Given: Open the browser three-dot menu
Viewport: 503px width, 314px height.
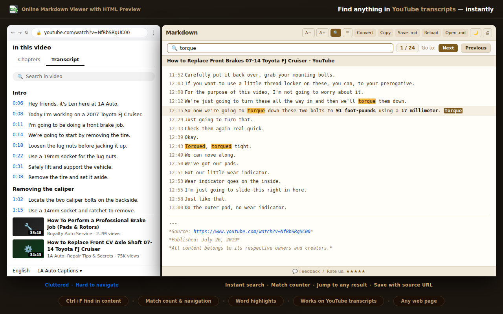Looking at the screenshot, I should point(154,33).
